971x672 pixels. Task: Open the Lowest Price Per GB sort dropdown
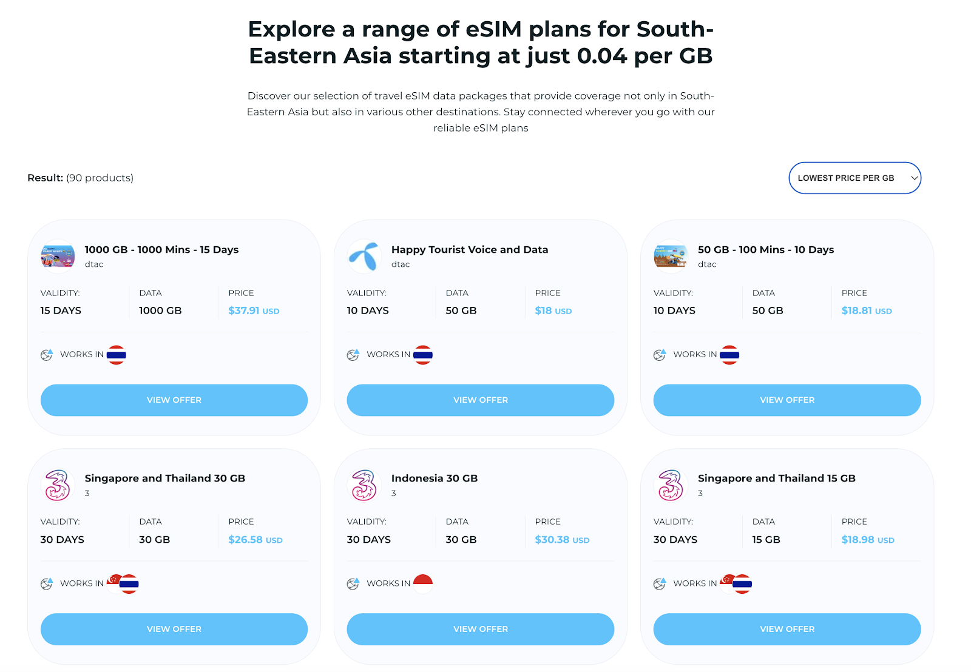(854, 178)
